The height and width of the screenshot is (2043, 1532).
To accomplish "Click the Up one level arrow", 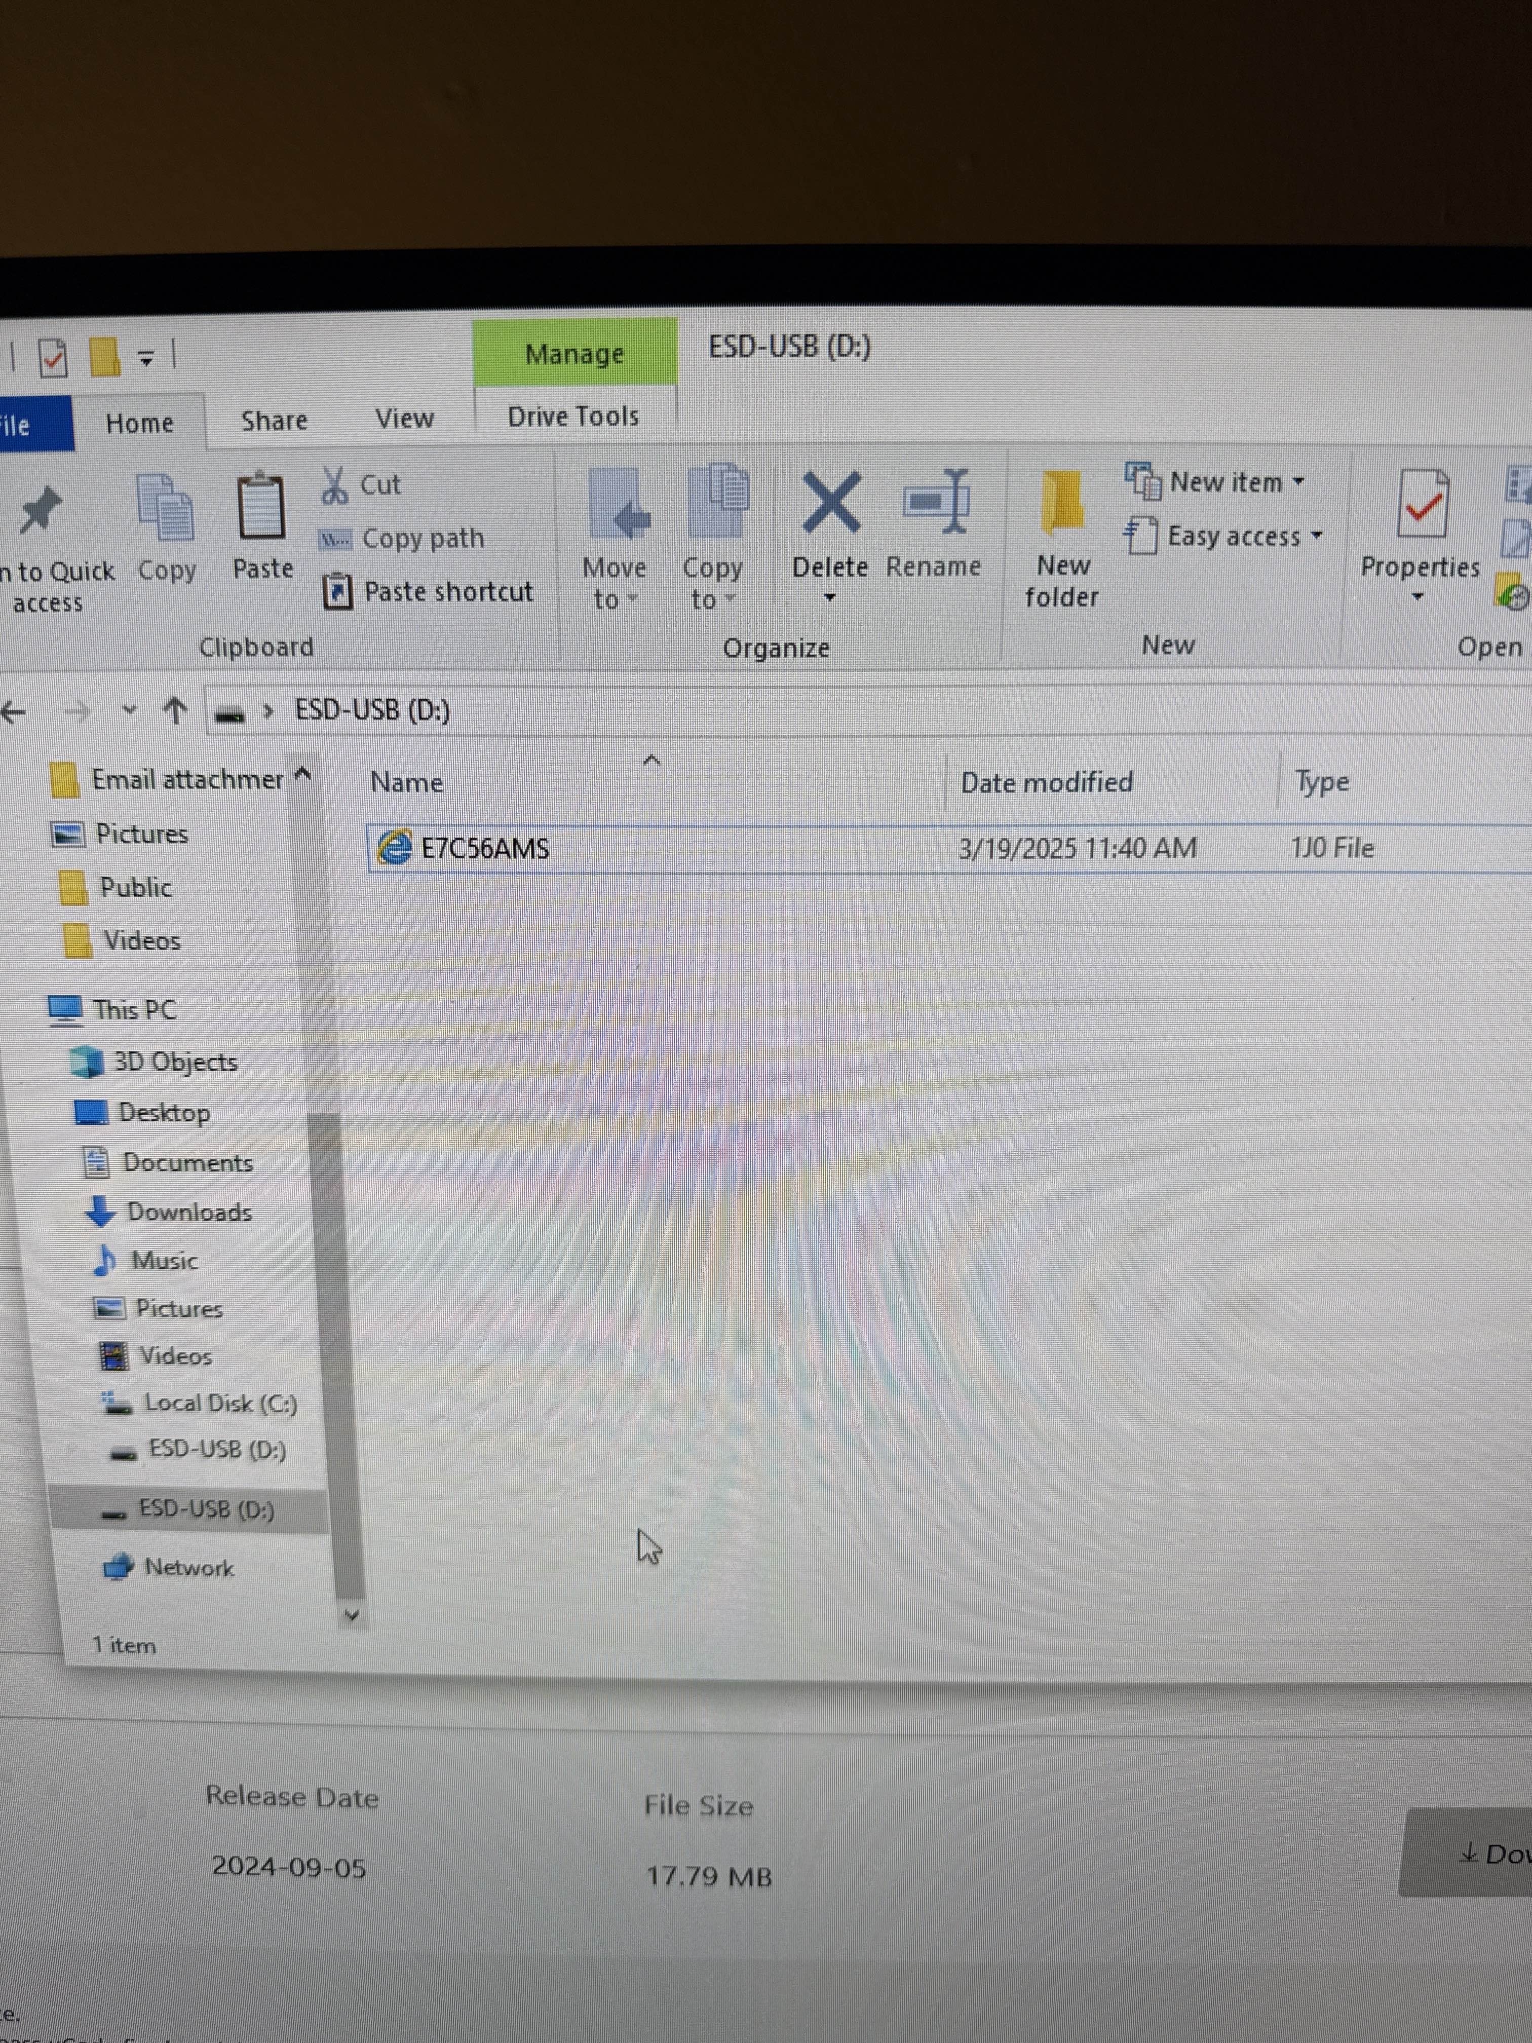I will point(175,710).
